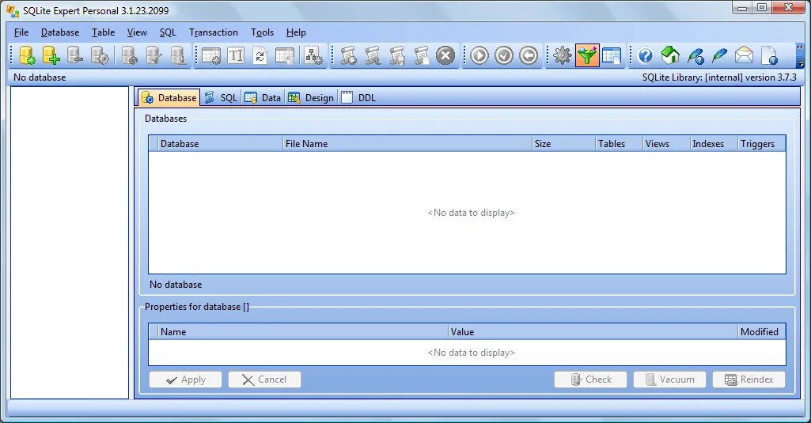
Task: Click the Vacuum button
Action: [669, 380]
